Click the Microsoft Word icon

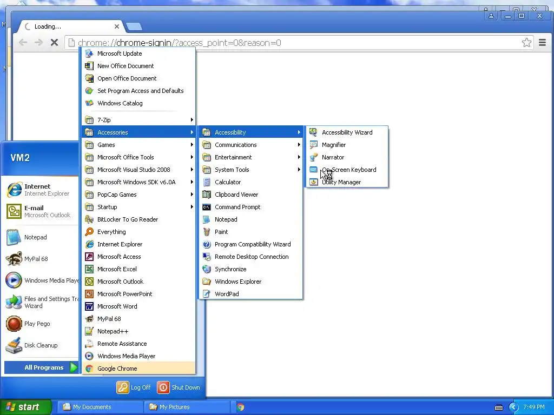click(x=89, y=306)
